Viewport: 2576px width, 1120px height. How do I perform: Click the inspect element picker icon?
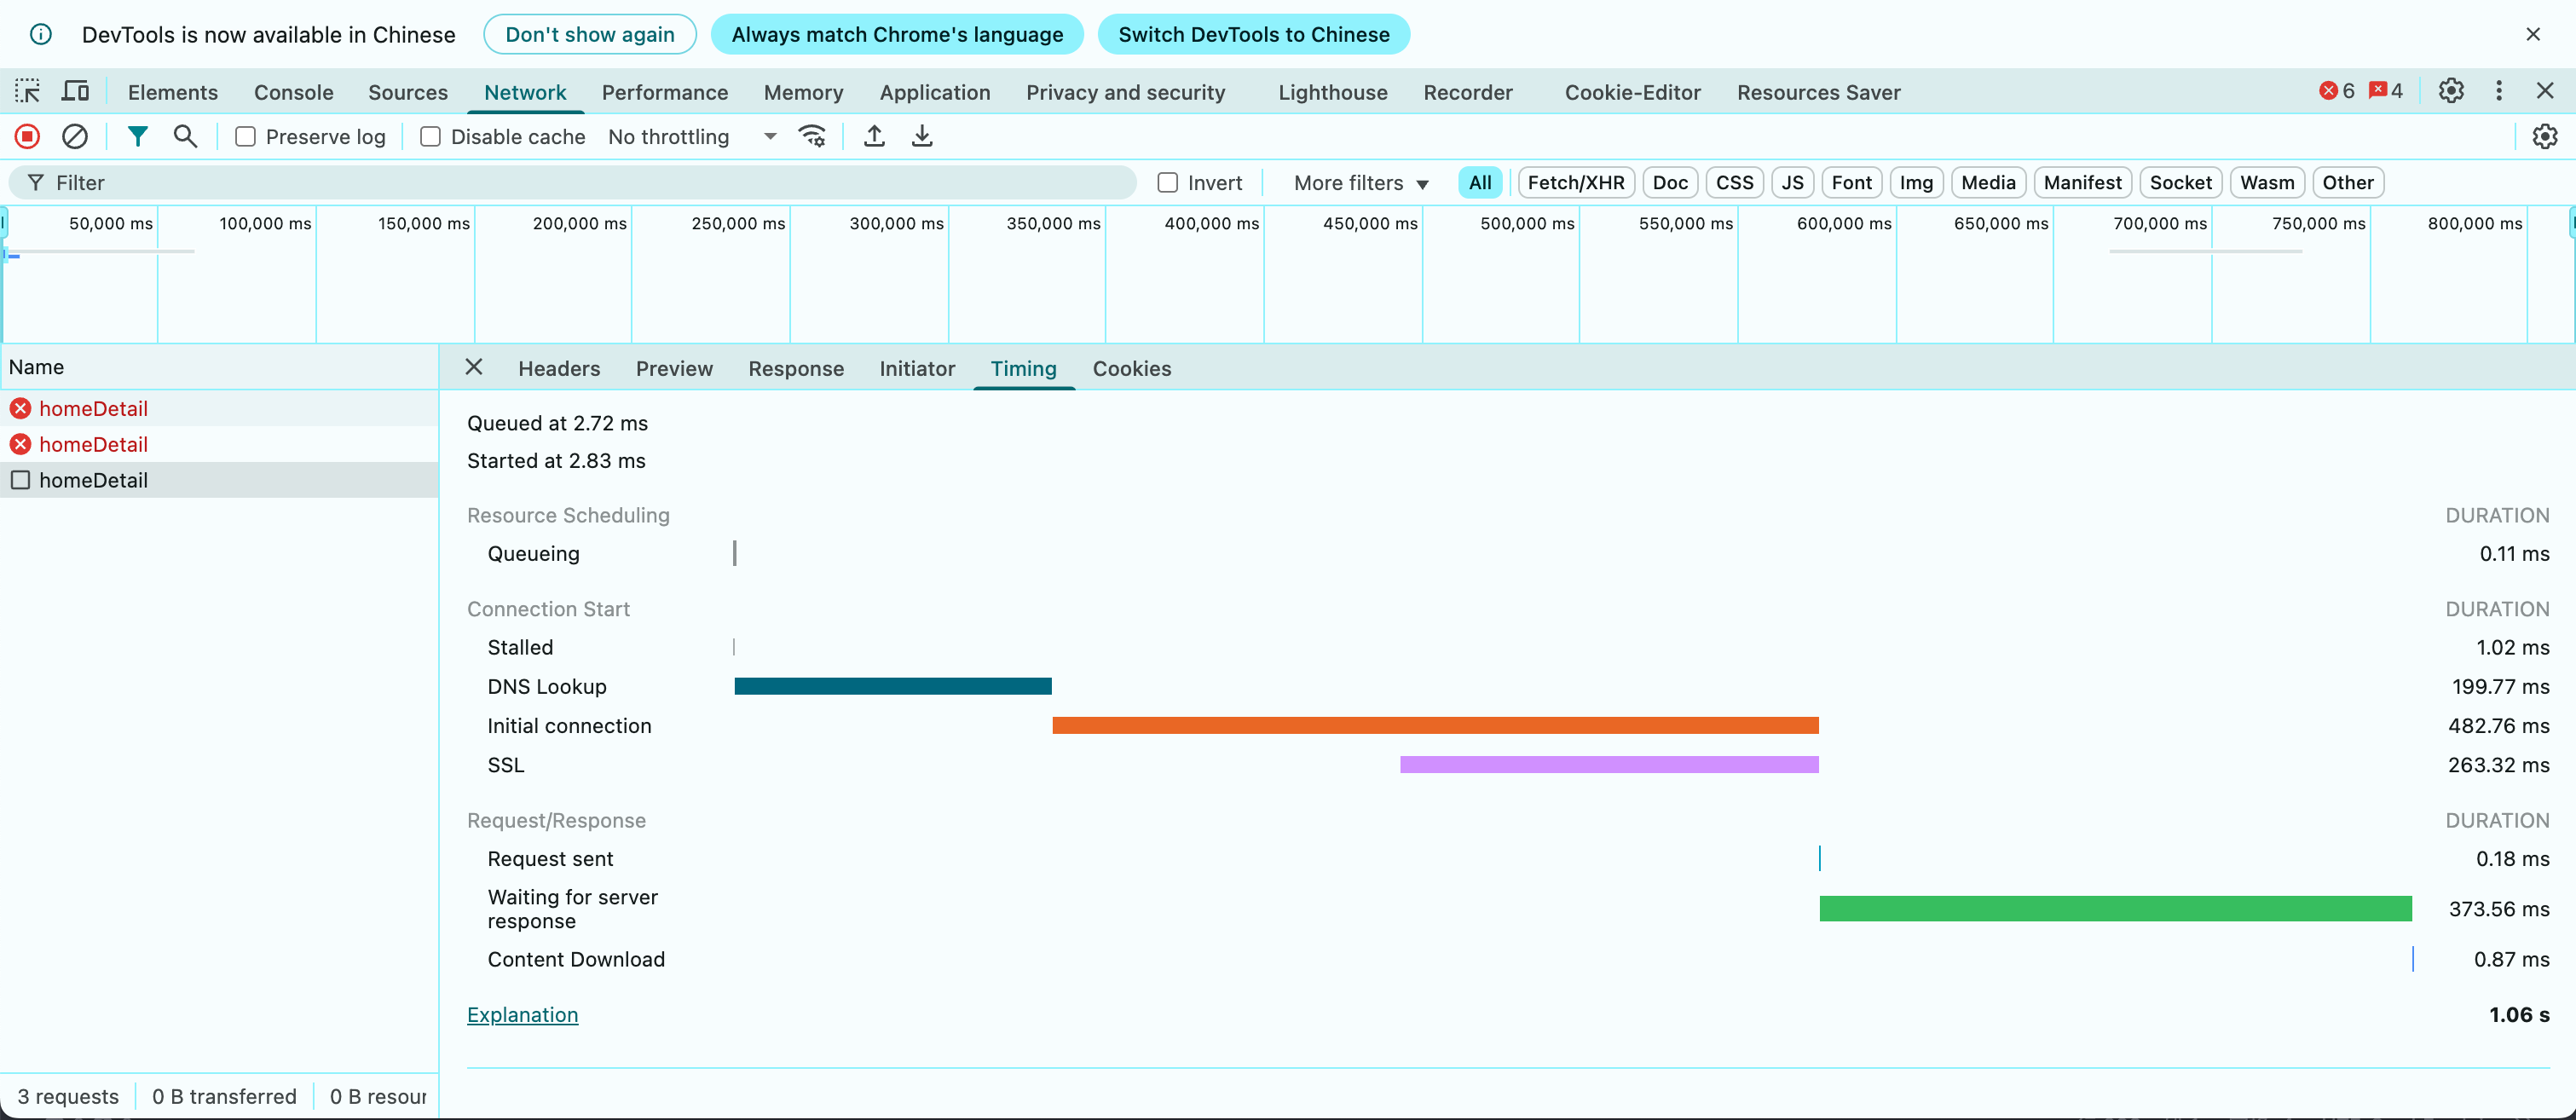[x=27, y=91]
